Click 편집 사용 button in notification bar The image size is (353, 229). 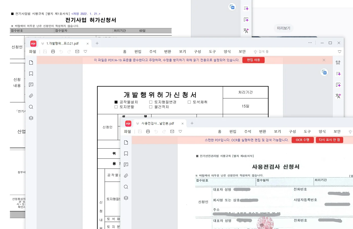(x=254, y=60)
